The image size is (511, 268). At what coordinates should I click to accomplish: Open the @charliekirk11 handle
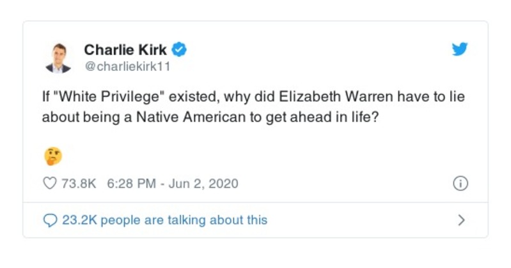[x=127, y=66]
